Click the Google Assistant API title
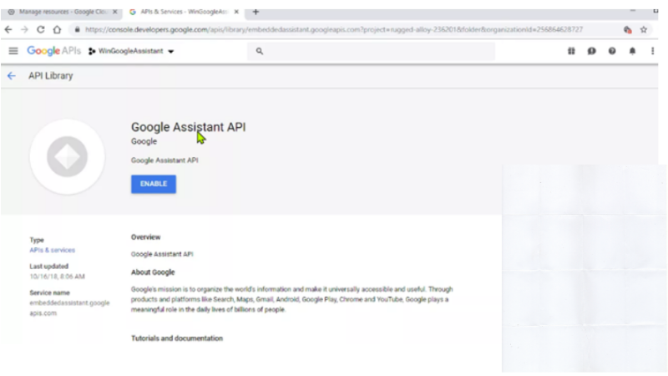 [x=189, y=127]
